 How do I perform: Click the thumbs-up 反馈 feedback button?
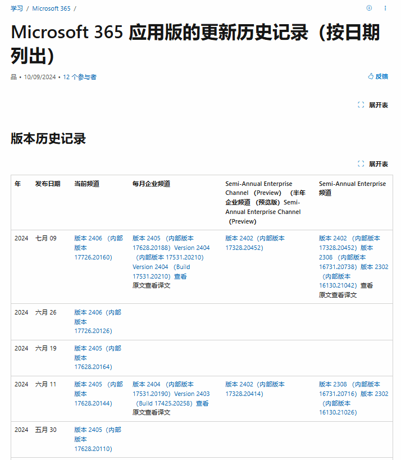point(378,76)
